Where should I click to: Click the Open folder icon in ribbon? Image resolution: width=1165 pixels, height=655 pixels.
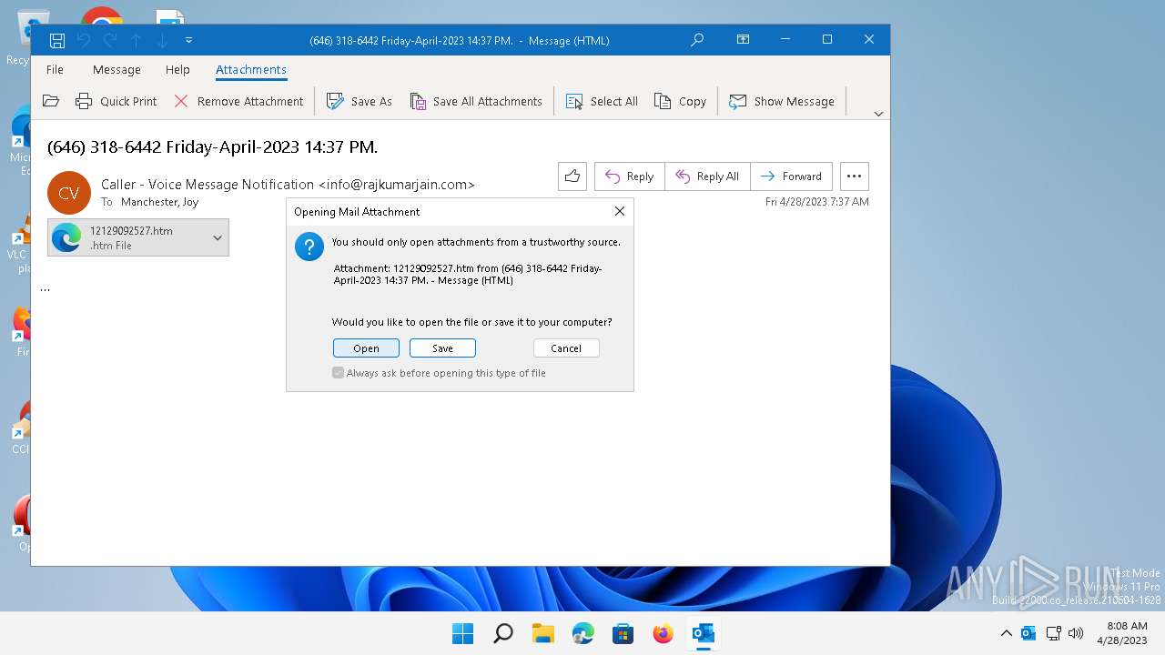[51, 101]
